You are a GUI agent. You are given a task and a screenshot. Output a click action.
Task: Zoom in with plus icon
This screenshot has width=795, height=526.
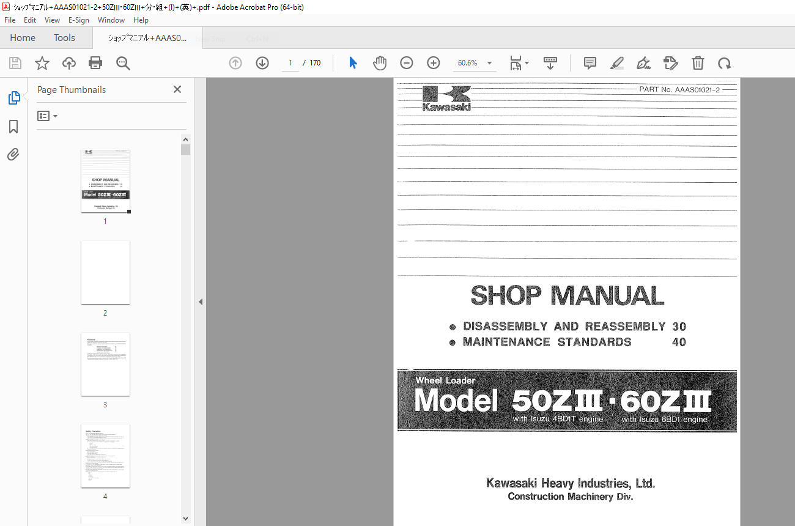(434, 63)
